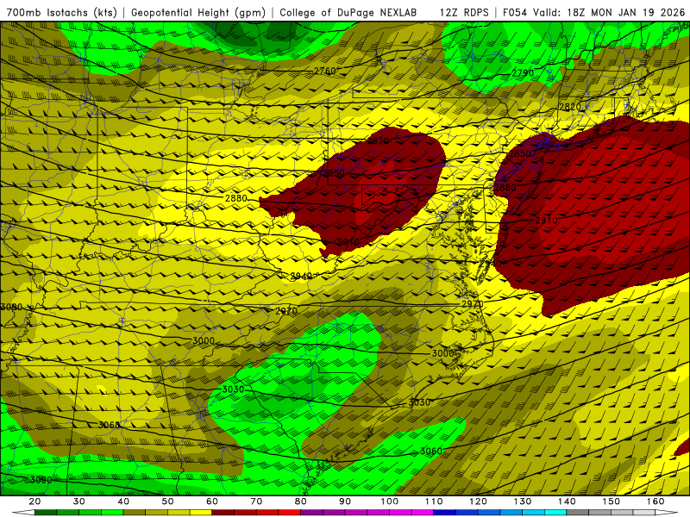Click the '700mb Isotachs (kts)' title text
Image resolution: width=690 pixels, height=517 pixels.
point(62,13)
